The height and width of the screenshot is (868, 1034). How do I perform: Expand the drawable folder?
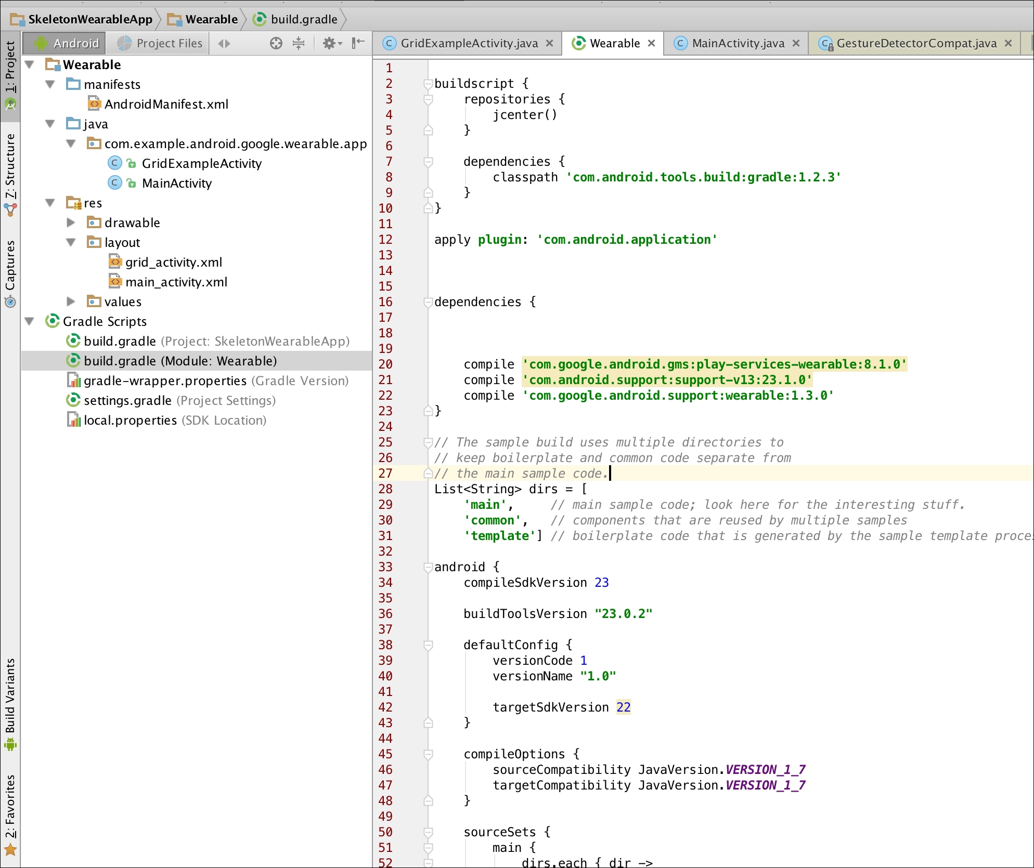71,222
